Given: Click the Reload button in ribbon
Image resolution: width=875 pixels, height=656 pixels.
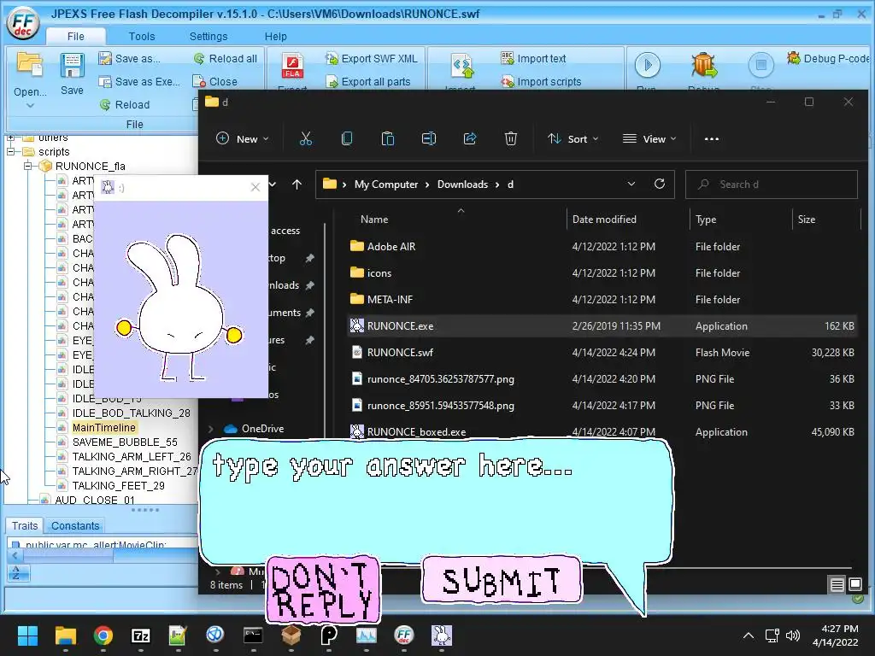Looking at the screenshot, I should tap(125, 105).
